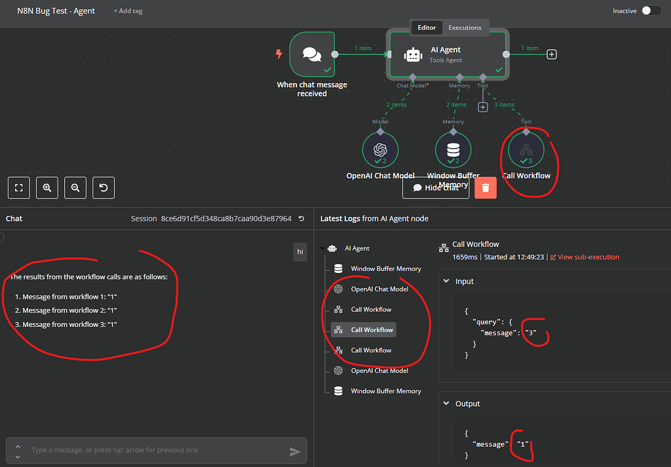
Task: Open the When chat message received trigger node
Action: click(313, 54)
